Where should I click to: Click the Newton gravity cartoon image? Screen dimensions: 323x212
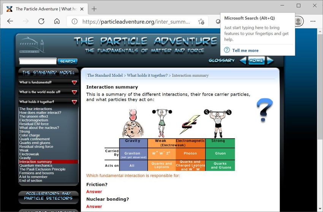click(133, 123)
